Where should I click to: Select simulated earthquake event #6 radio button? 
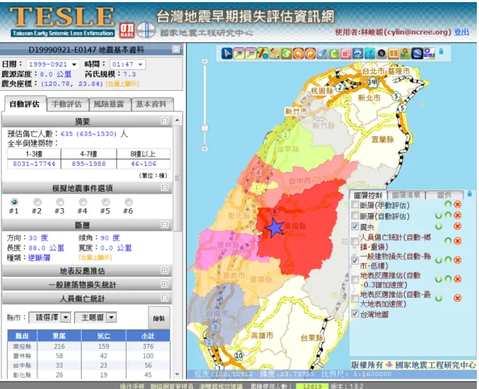click(129, 202)
